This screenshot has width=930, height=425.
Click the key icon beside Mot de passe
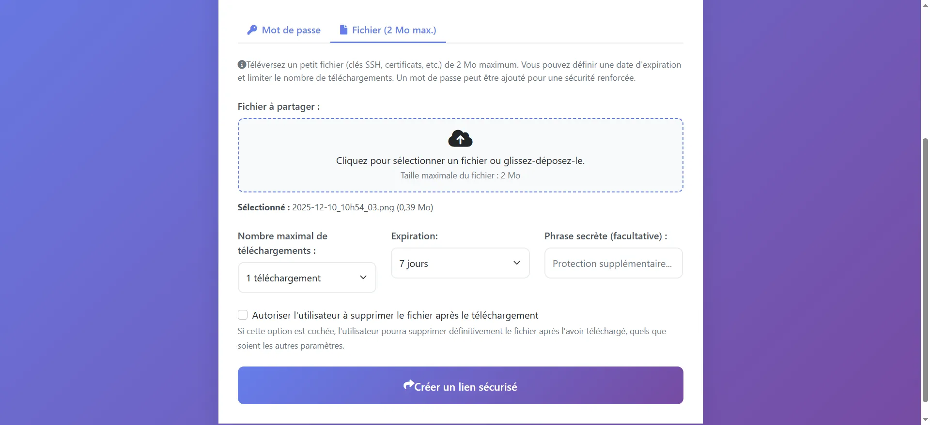pyautogui.click(x=252, y=30)
